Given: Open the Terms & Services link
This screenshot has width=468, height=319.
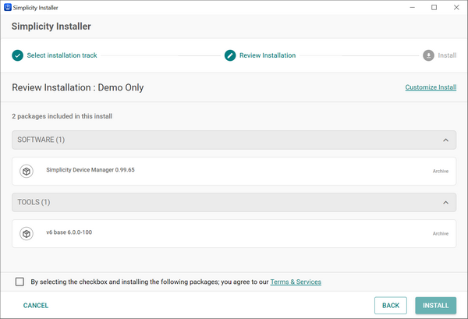Looking at the screenshot, I should click(296, 282).
